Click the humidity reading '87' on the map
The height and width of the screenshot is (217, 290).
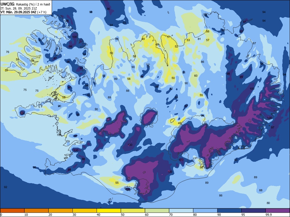255,43
